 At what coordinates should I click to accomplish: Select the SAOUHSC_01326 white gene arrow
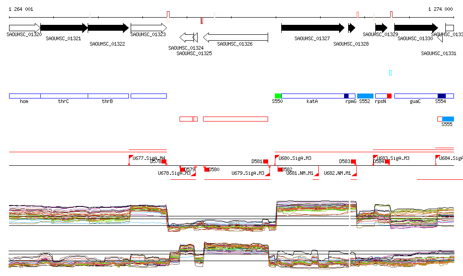(x=236, y=37)
